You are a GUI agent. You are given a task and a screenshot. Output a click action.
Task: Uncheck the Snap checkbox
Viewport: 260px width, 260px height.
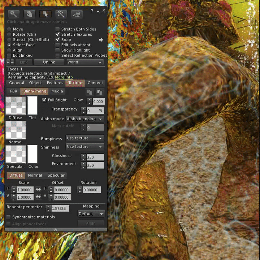[x=57, y=40]
